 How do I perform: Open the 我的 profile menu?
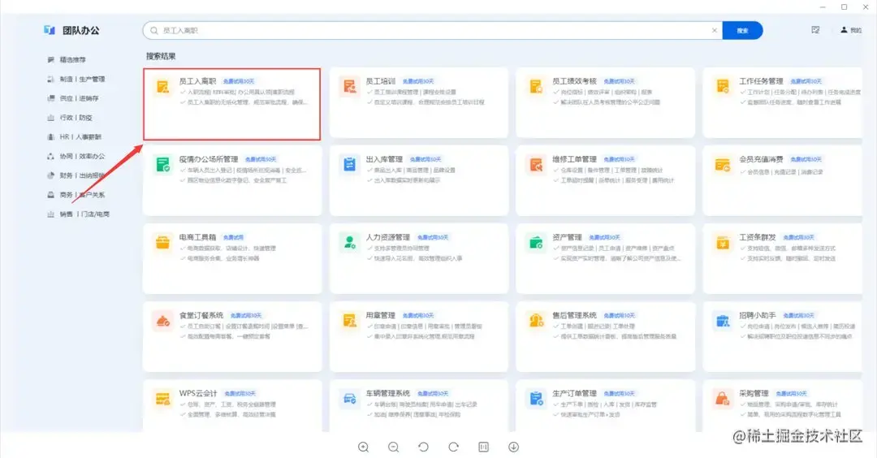851,30
